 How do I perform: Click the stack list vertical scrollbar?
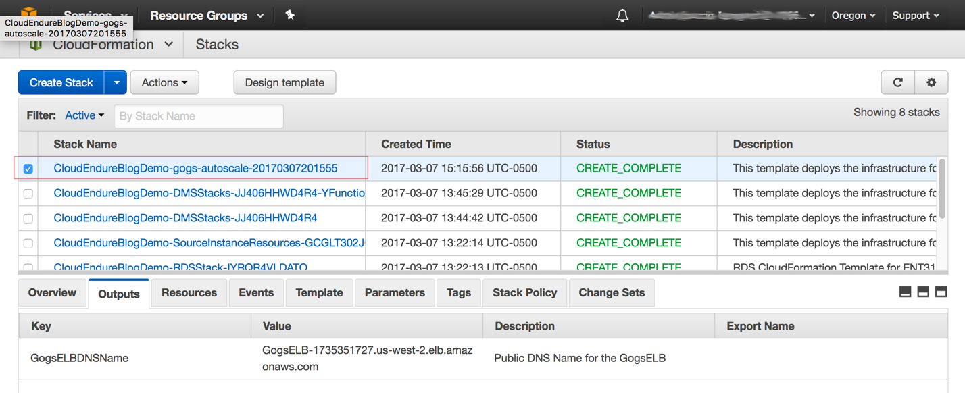point(942,189)
